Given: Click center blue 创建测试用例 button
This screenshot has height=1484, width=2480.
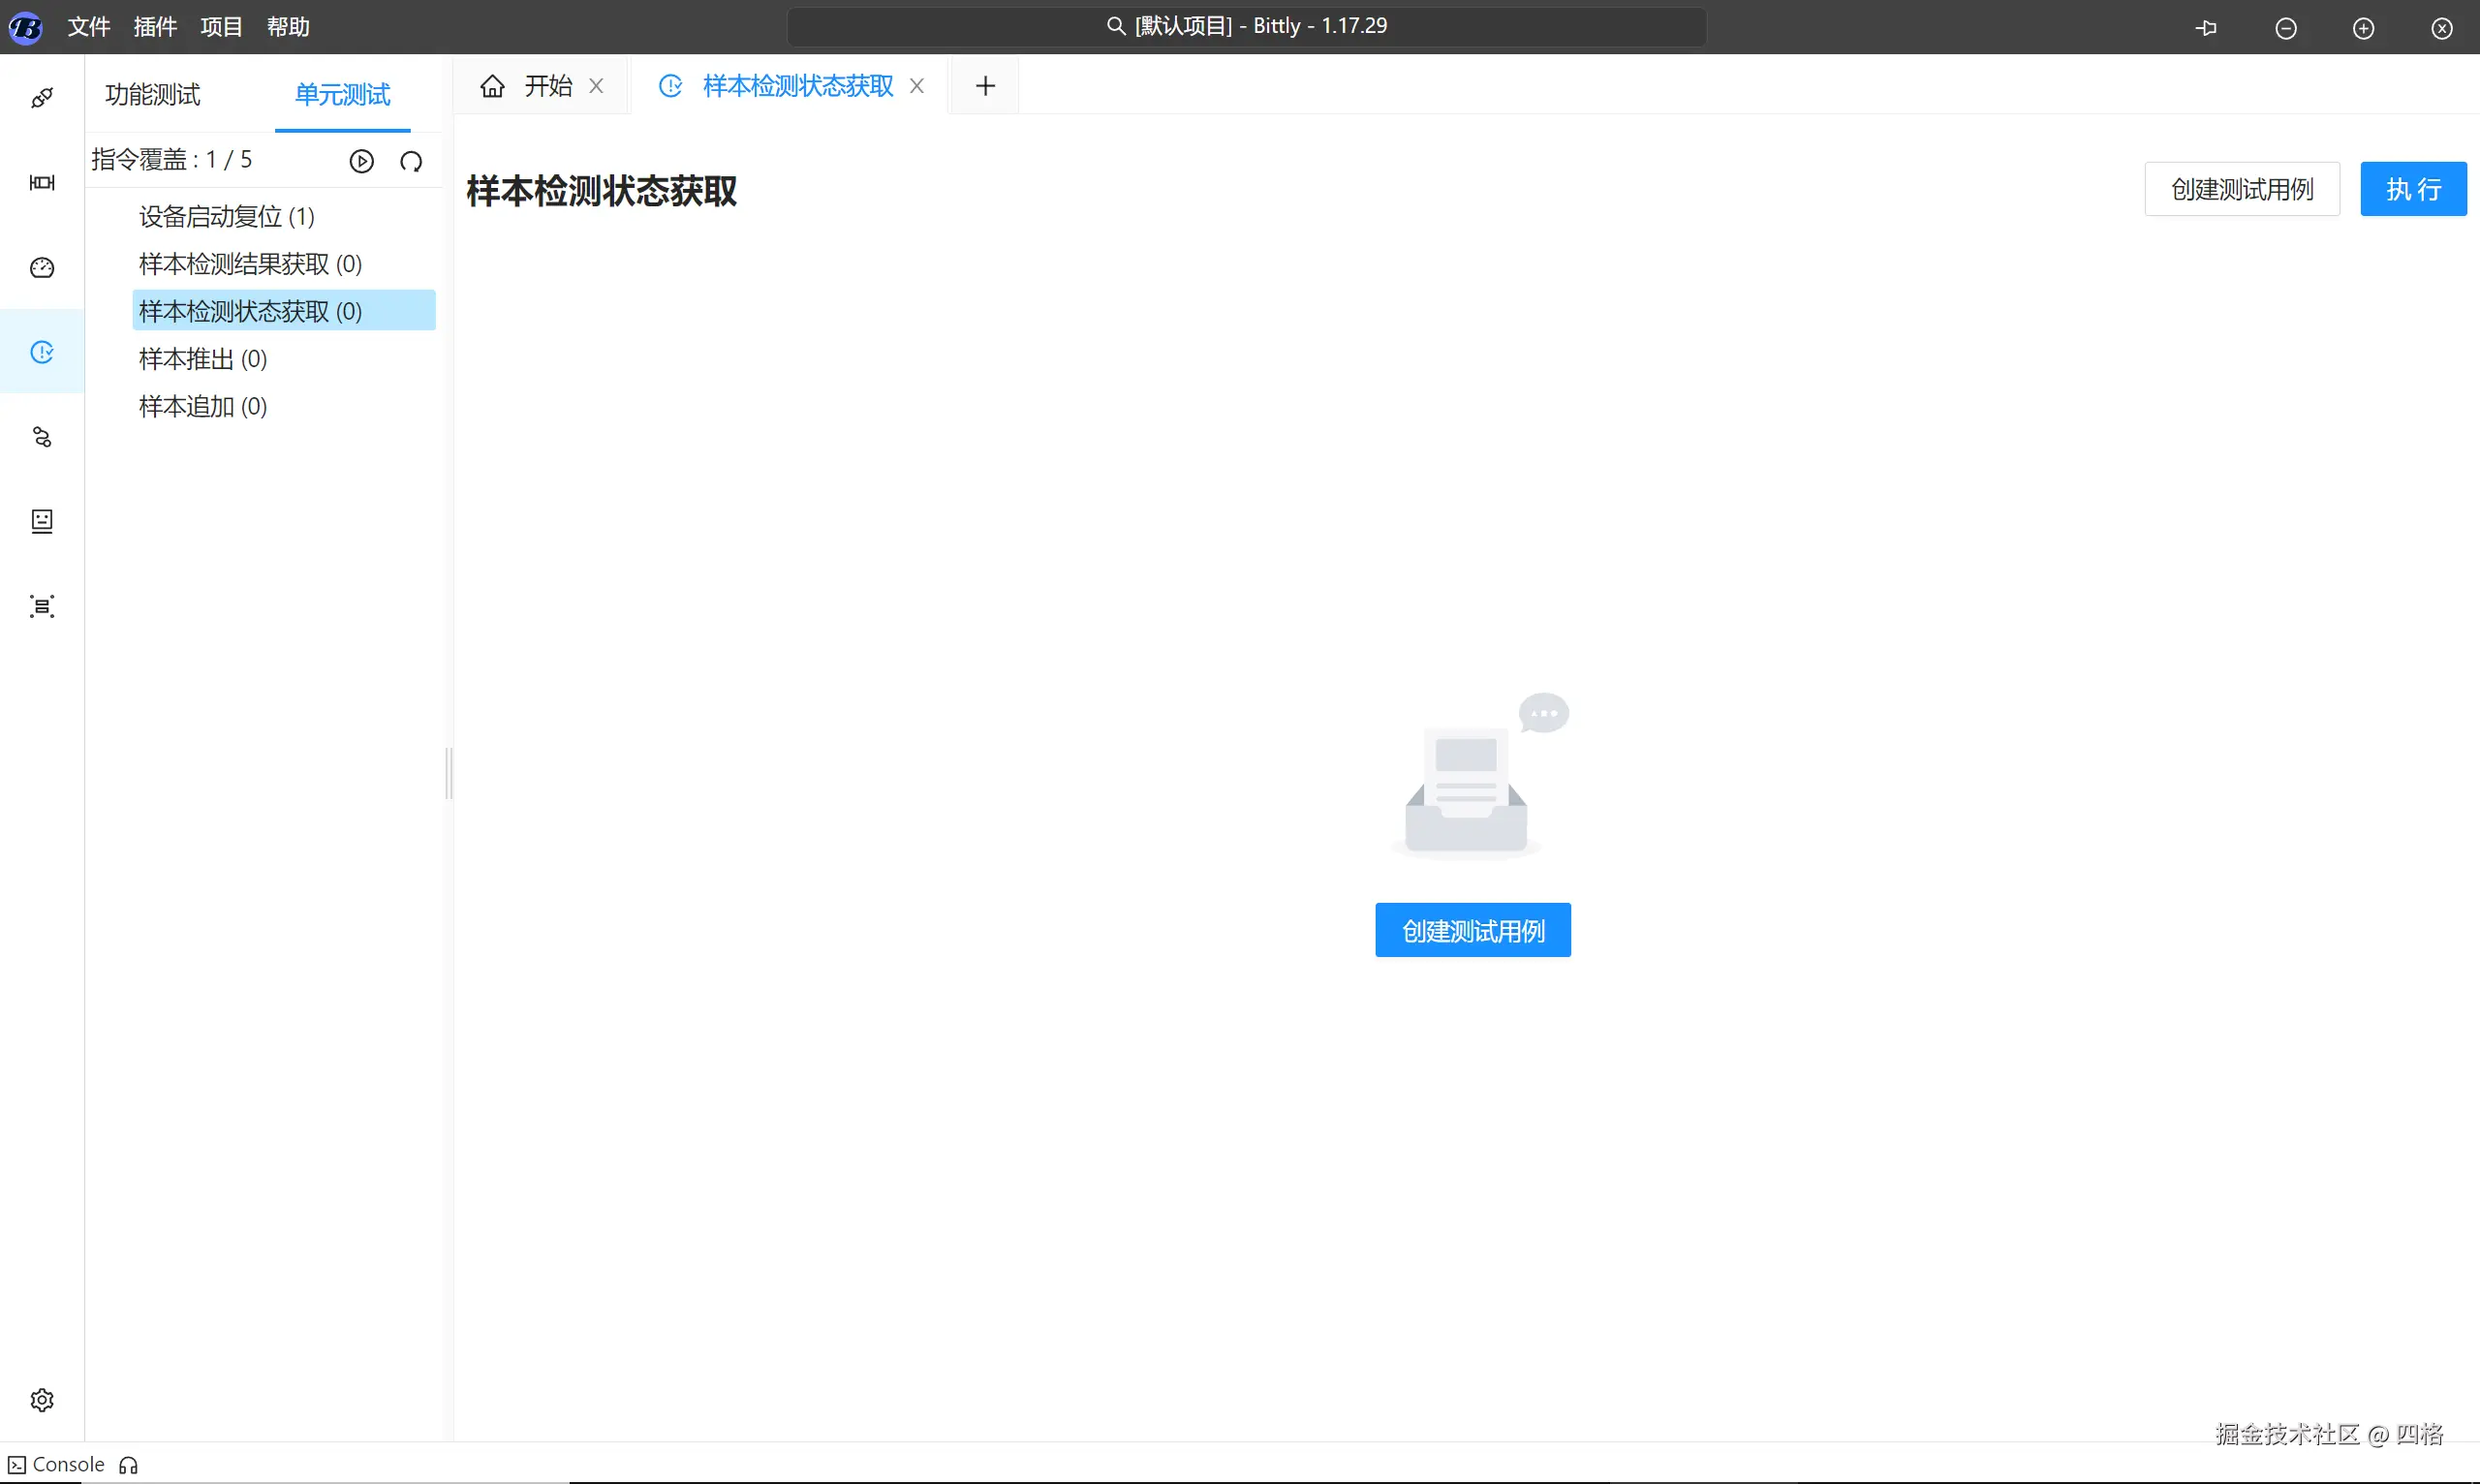Looking at the screenshot, I should click(1472, 930).
